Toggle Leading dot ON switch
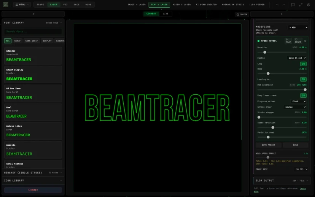This screenshot has width=315, height=197. coord(303,79)
